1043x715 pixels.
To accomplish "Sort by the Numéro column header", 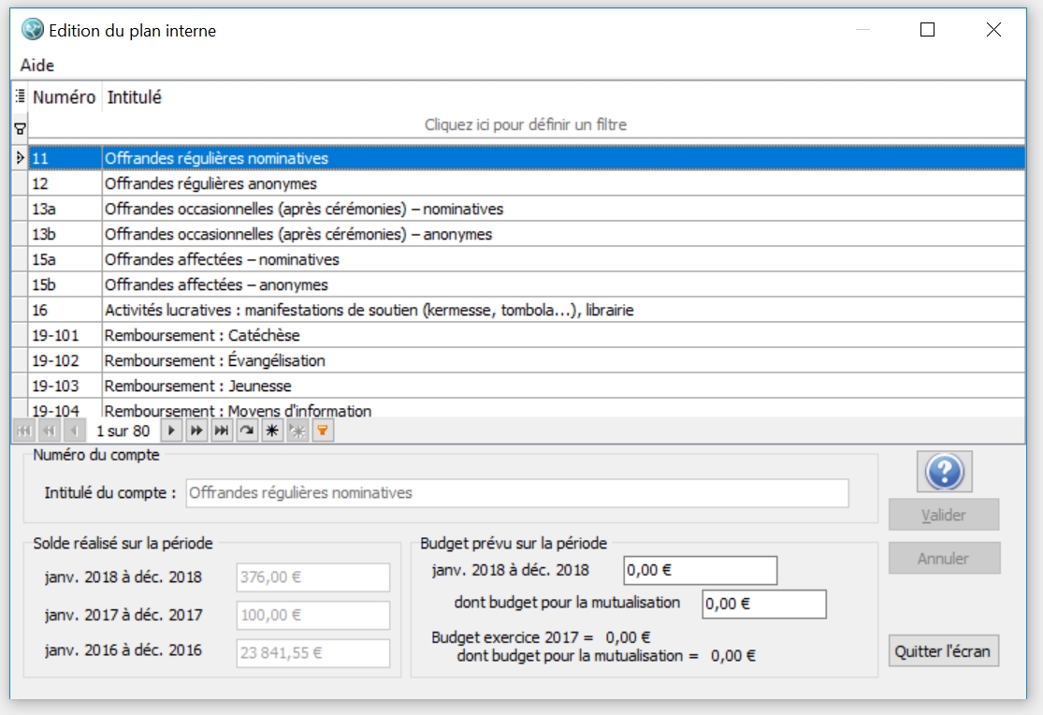I will pyautogui.click(x=64, y=97).
